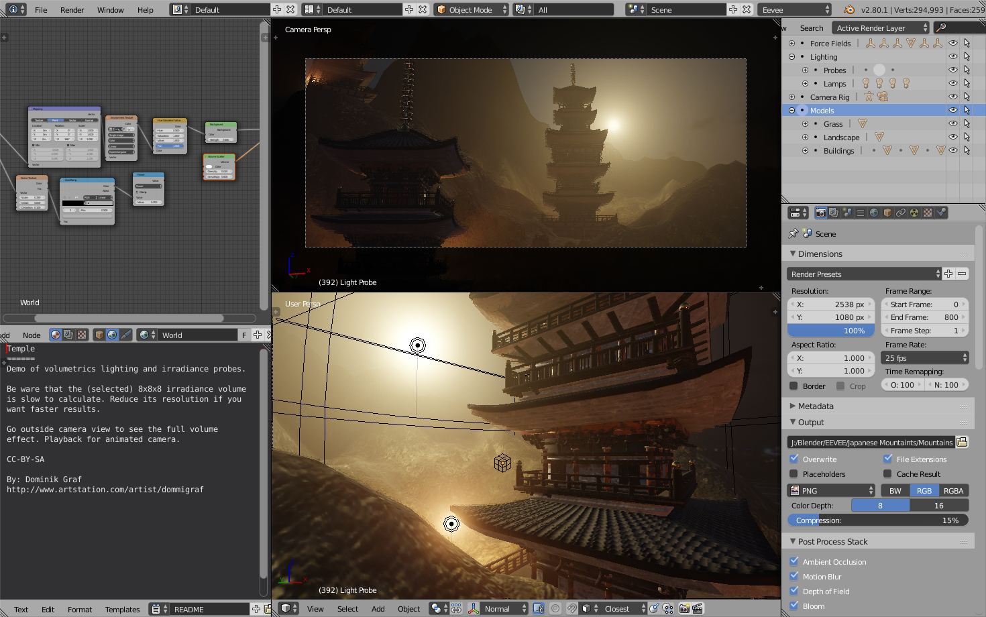Click the Compression percentage slider
Viewport: 986px width, 617px height.
(877, 520)
